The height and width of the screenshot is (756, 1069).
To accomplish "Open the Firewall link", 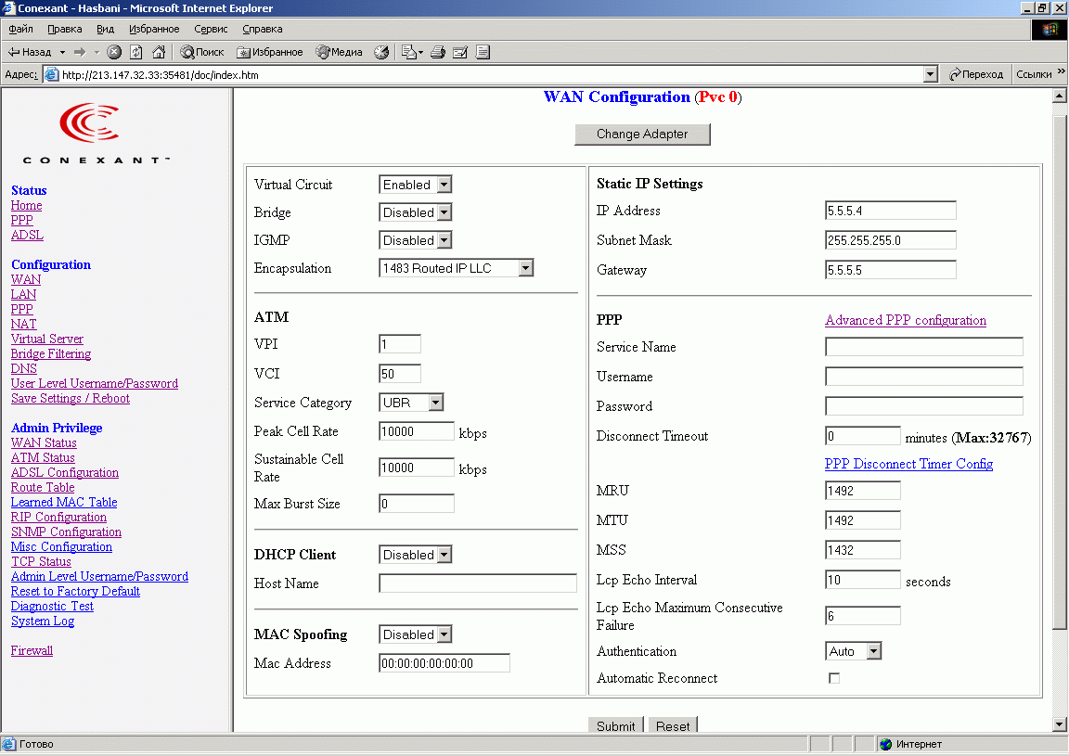I will [32, 650].
